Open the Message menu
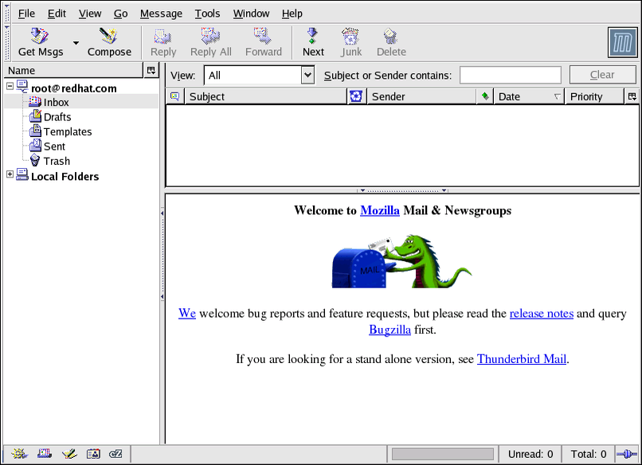 [x=161, y=14]
